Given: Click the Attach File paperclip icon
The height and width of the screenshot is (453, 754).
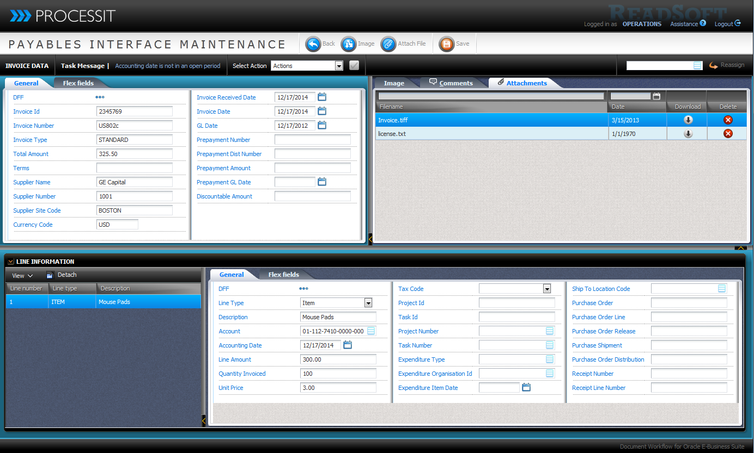Looking at the screenshot, I should tap(388, 44).
